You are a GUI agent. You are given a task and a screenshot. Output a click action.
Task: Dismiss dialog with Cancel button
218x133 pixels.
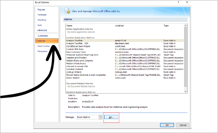(x=183, y=125)
